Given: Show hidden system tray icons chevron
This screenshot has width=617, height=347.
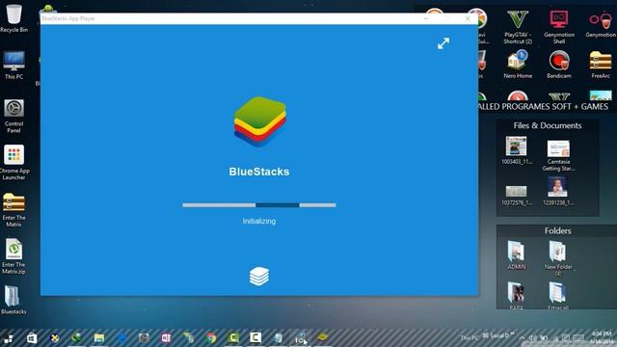Looking at the screenshot, I should pos(522,338).
